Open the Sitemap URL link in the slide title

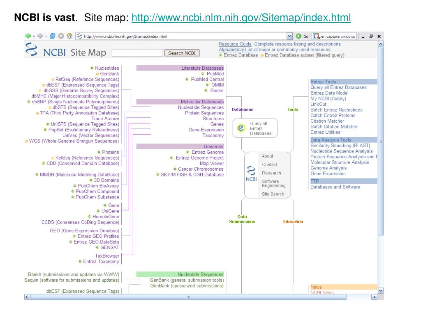[241, 18]
